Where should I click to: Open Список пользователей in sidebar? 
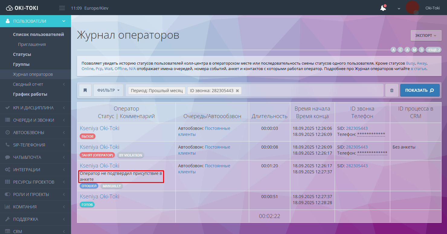pos(38,34)
